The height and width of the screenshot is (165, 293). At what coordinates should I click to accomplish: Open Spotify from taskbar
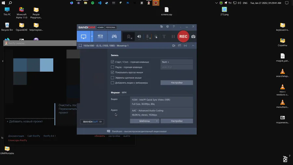(x=92, y=3)
